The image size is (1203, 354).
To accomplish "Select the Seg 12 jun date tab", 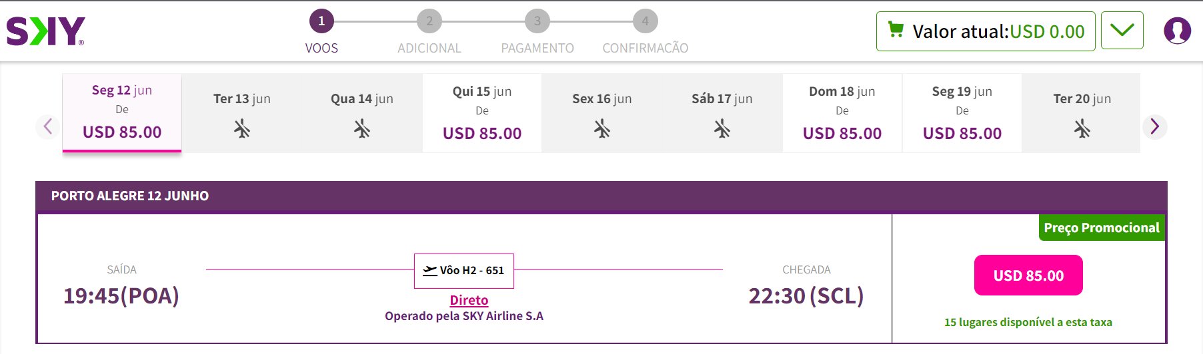I will pos(122,112).
